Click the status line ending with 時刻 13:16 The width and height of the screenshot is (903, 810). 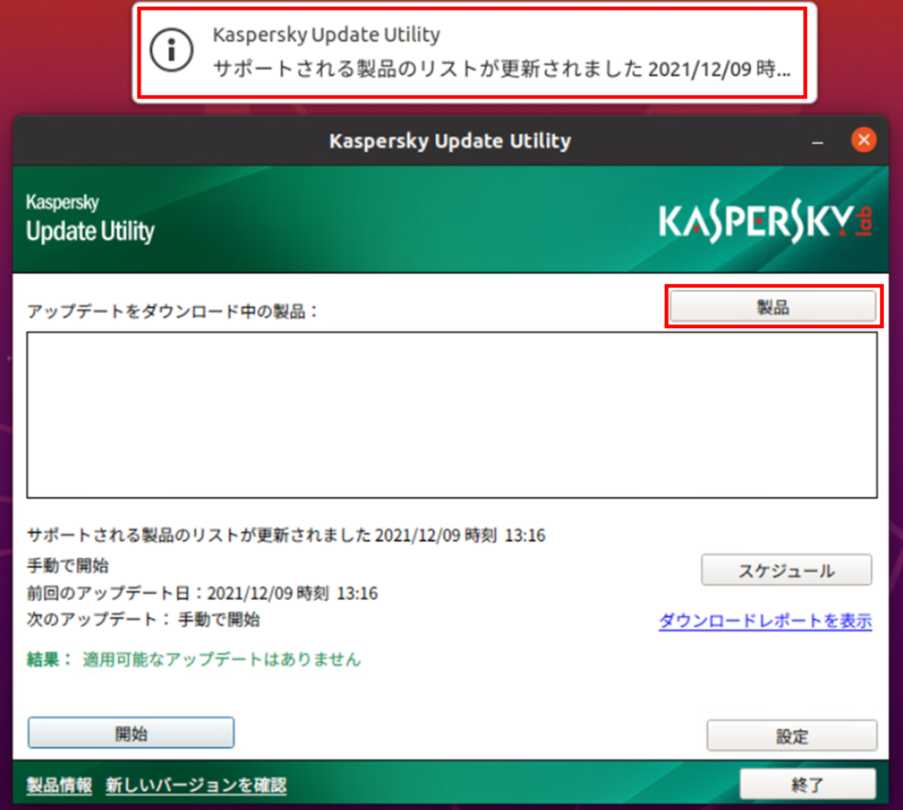click(x=286, y=535)
